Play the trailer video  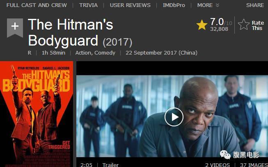pos(174,117)
